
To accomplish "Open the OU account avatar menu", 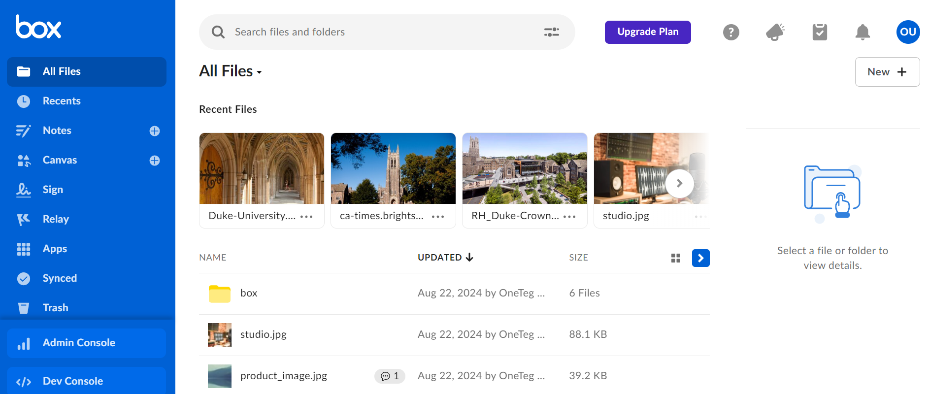I will click(907, 32).
